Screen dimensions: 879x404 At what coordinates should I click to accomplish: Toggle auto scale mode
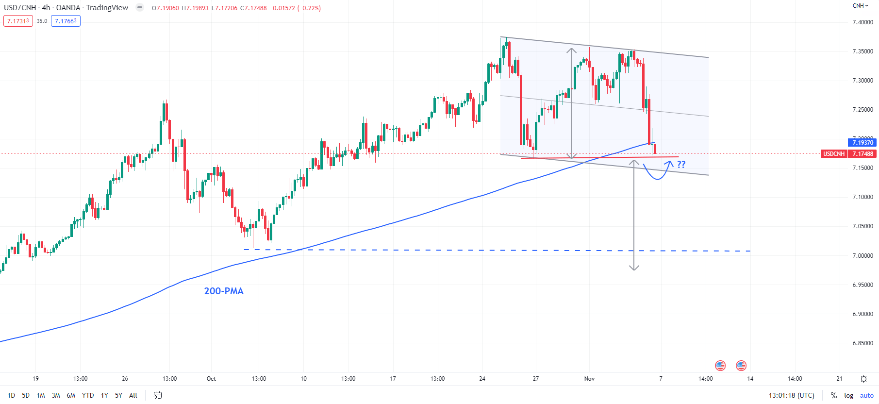pos(867,395)
